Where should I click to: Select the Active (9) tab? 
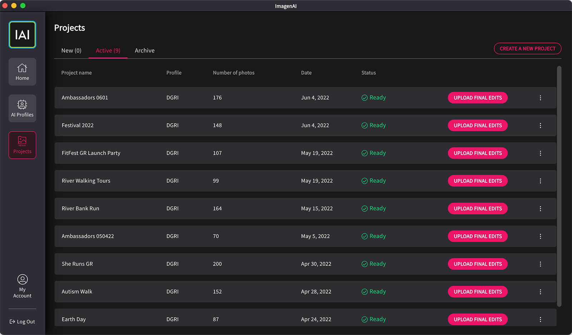pyautogui.click(x=108, y=50)
